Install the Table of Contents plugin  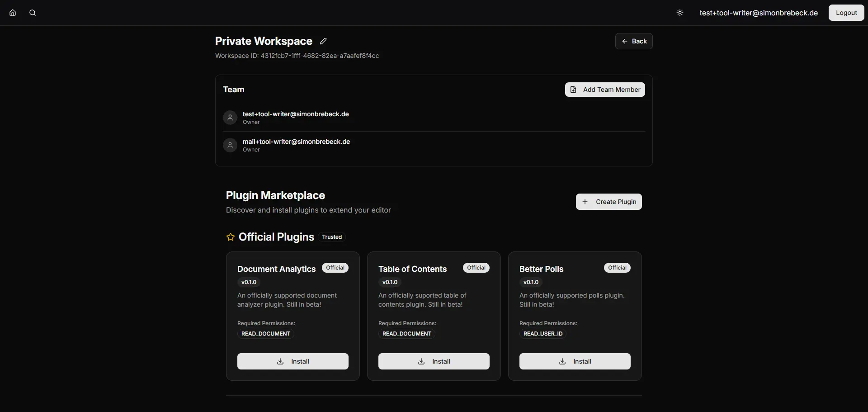click(434, 361)
